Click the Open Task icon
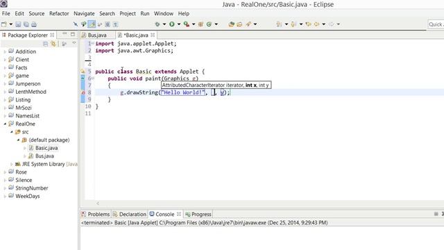The image size is (444, 250). click(239, 24)
